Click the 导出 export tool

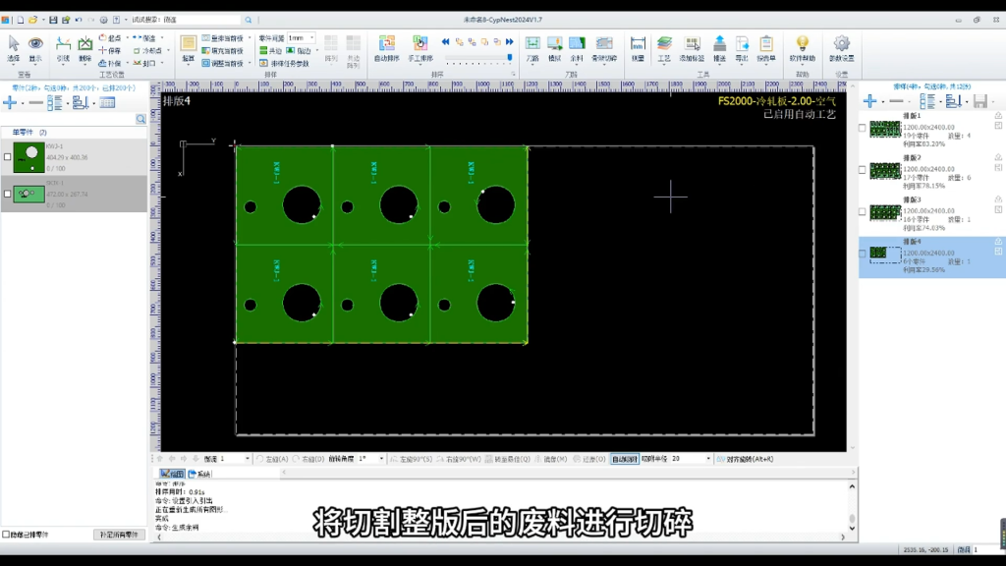click(x=742, y=49)
